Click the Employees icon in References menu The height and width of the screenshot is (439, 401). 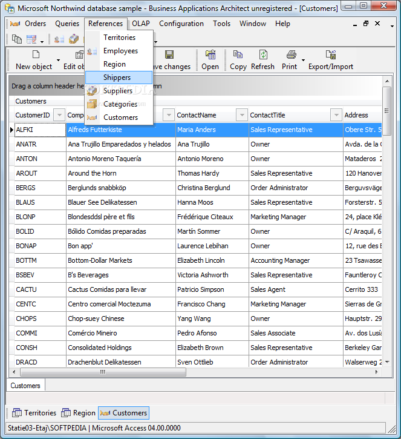point(92,51)
